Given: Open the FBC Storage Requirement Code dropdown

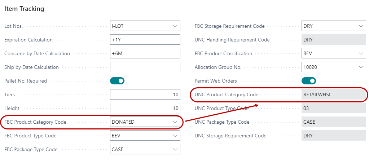Looking at the screenshot, I should point(361,26).
